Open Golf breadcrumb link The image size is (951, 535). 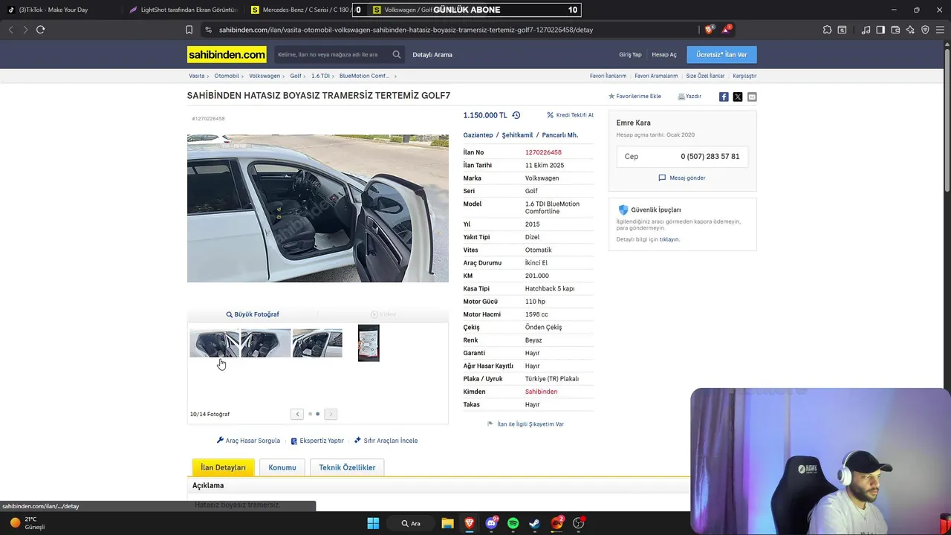296,76
